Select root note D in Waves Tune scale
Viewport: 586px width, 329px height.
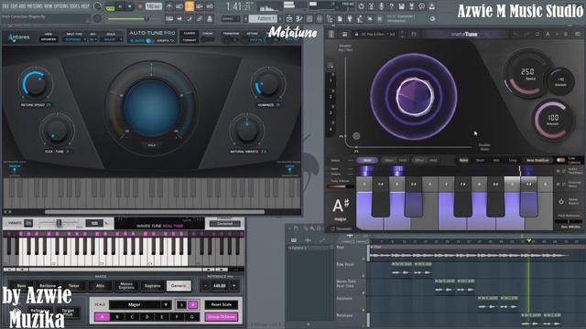(x=146, y=317)
